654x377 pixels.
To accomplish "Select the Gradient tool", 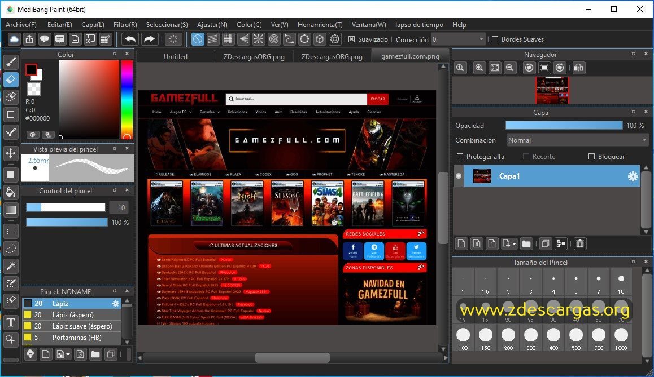I will coord(11,210).
